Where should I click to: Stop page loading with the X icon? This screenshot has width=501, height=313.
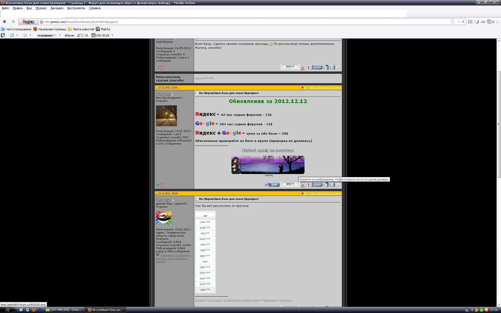point(463,22)
